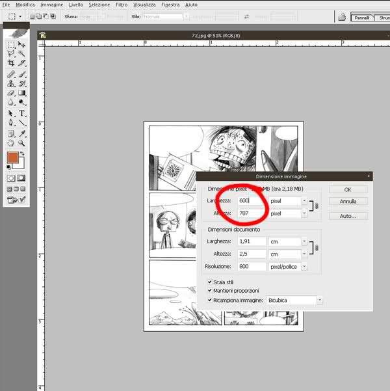
Task: Open the Immagine menu
Action: [x=51, y=5]
